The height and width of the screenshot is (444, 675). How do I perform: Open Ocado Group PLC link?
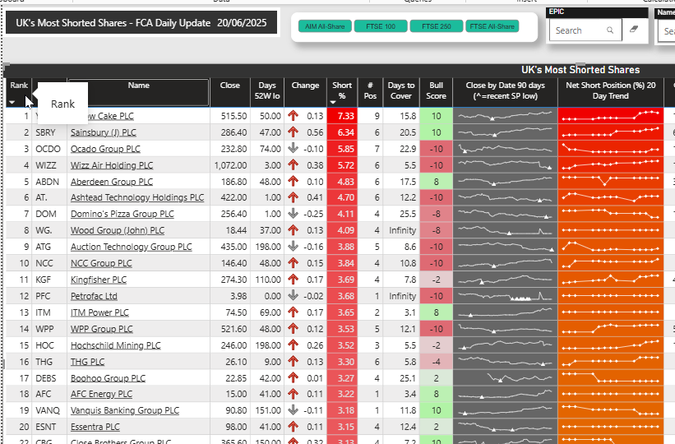point(105,149)
